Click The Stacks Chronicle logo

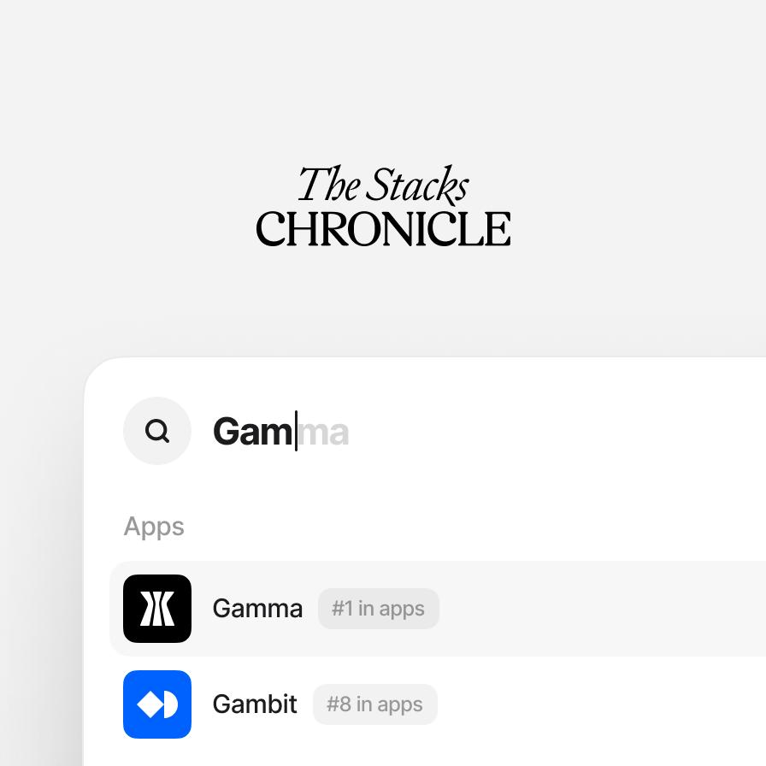pos(384,206)
